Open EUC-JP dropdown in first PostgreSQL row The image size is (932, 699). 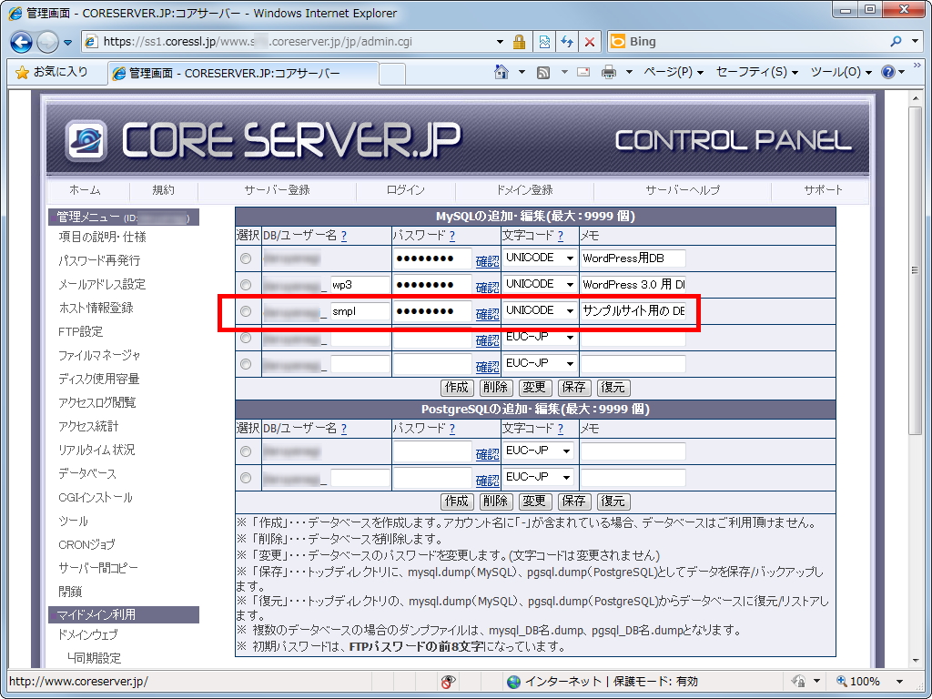point(538,451)
